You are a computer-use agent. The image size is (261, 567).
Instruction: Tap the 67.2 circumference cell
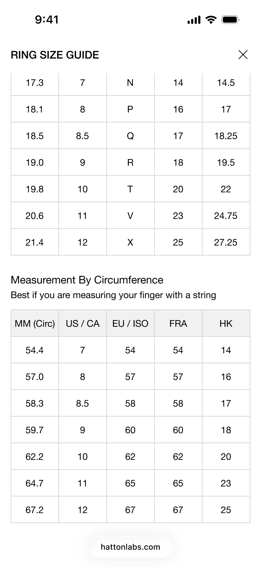click(35, 510)
